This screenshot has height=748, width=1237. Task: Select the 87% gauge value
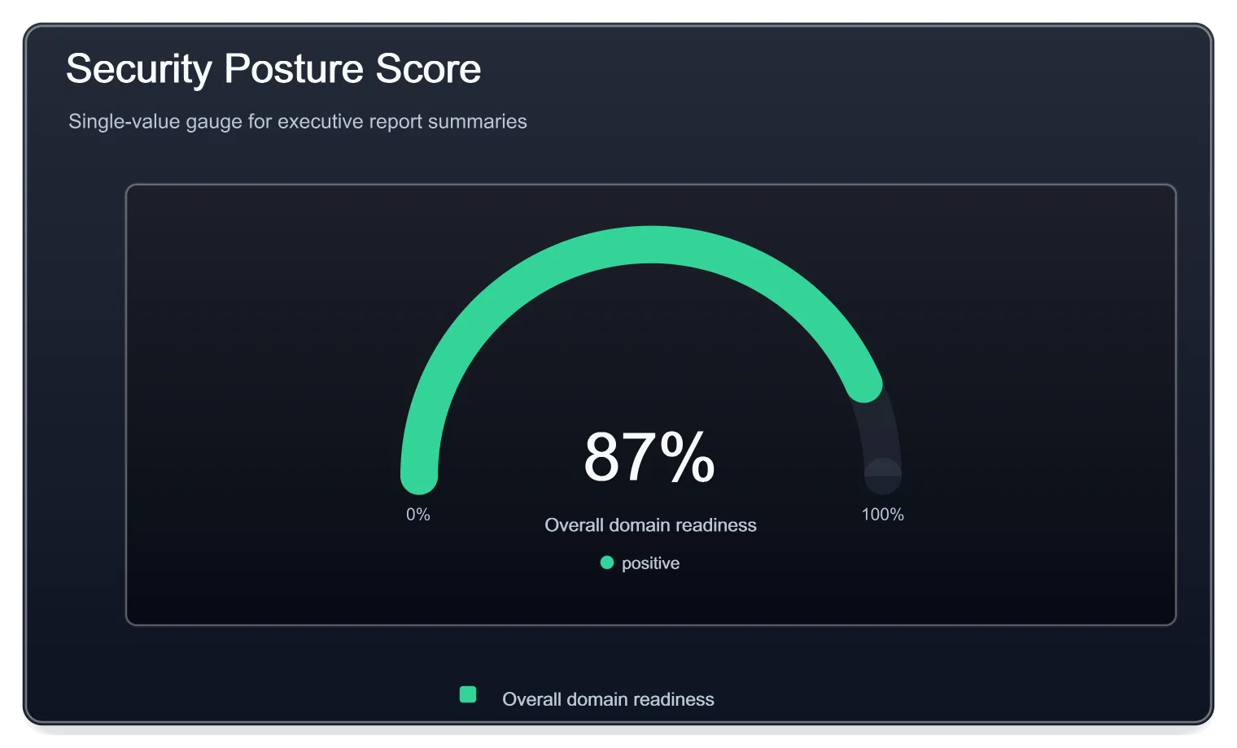[649, 457]
